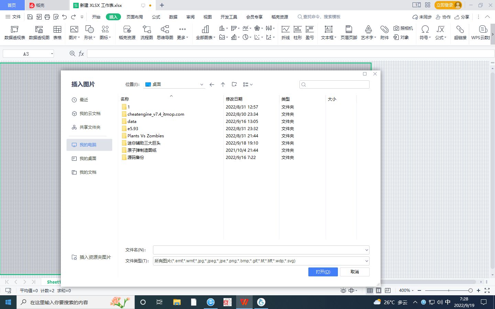Viewport: 495px width, 309px height.
Task: Insert an 对象 object
Action: click(x=401, y=37)
